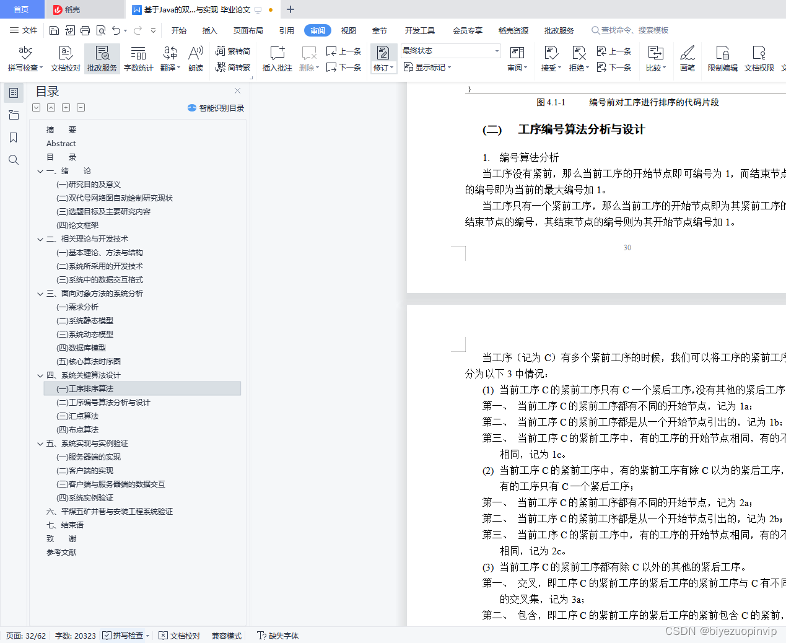The width and height of the screenshot is (786, 643).
Task: Click the Undo arrow icon
Action: pyautogui.click(x=116, y=30)
